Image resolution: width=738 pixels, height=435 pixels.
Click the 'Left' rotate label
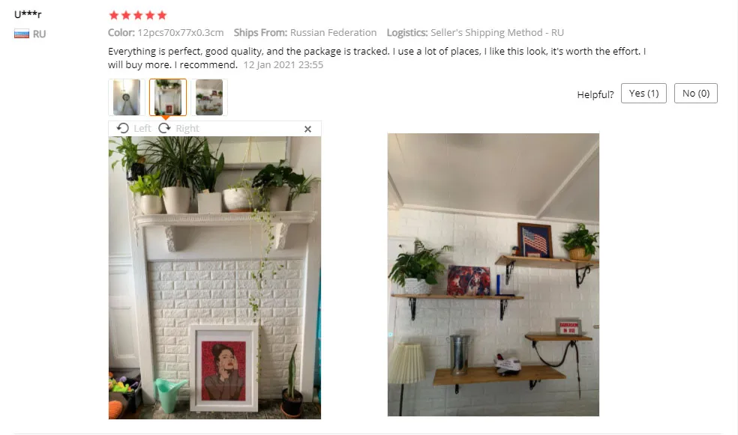point(142,128)
